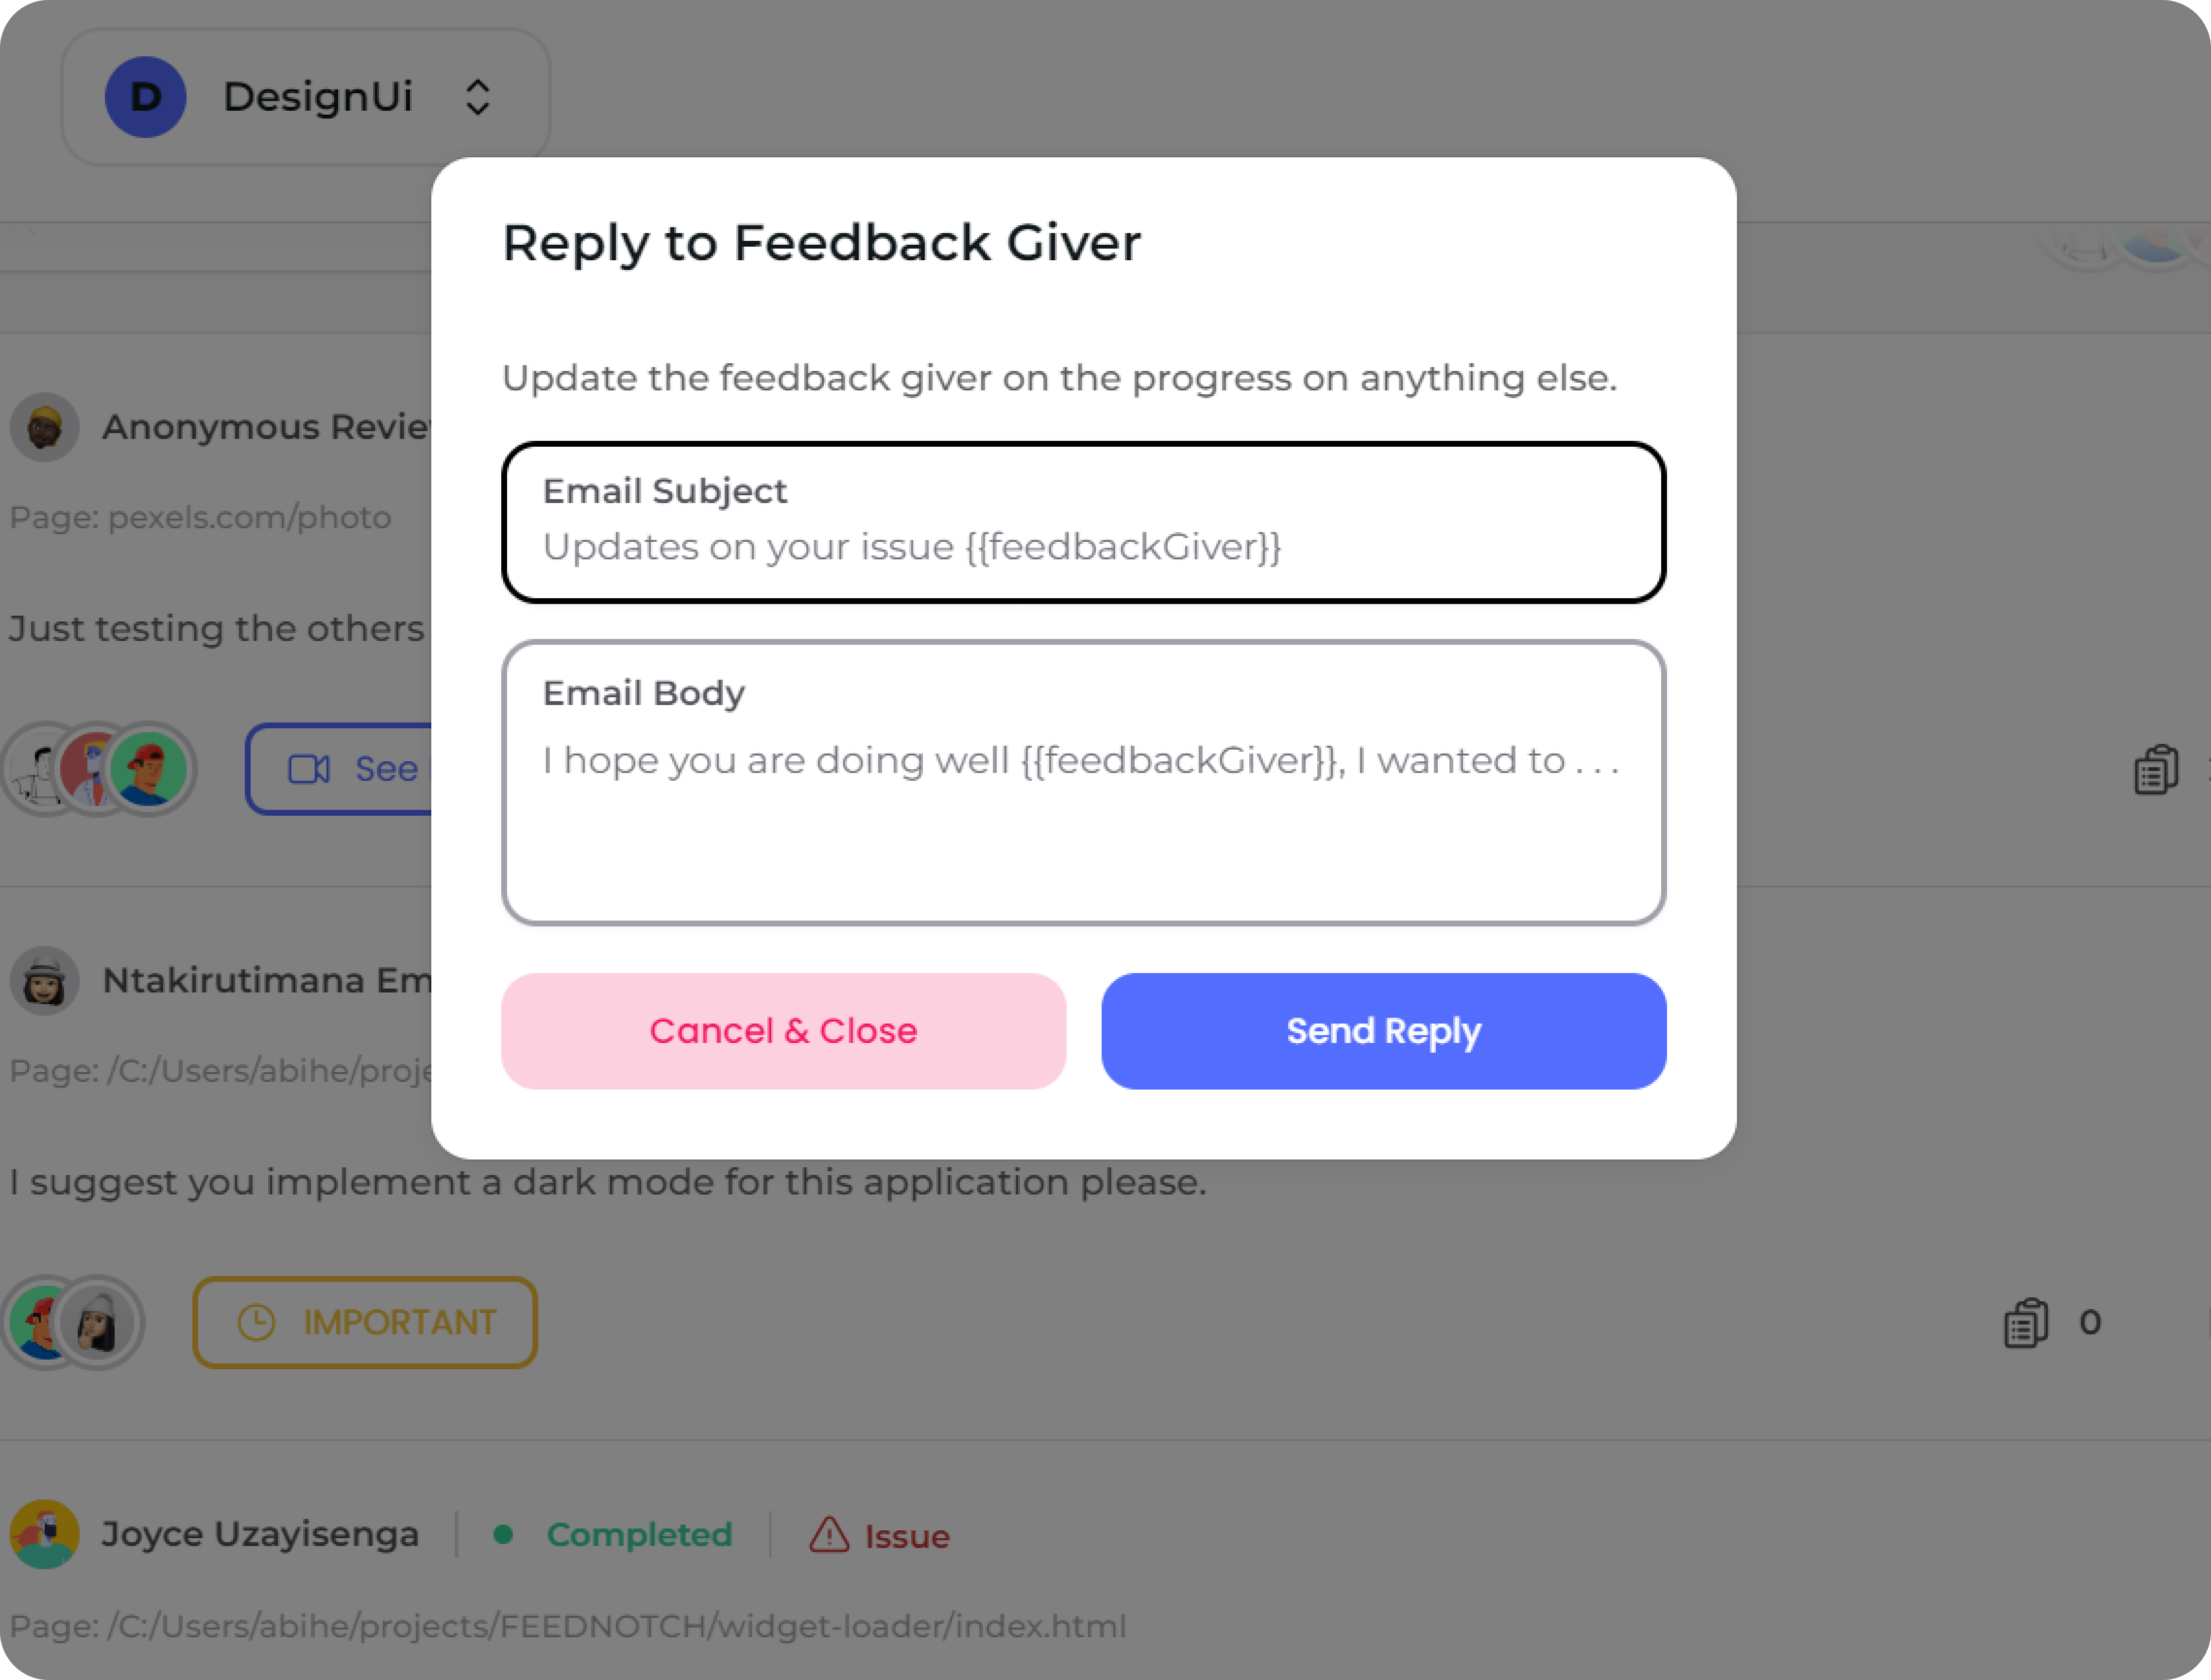This screenshot has height=1680, width=2211.
Task: Open the pexels.com/photo page link
Action: coord(200,518)
